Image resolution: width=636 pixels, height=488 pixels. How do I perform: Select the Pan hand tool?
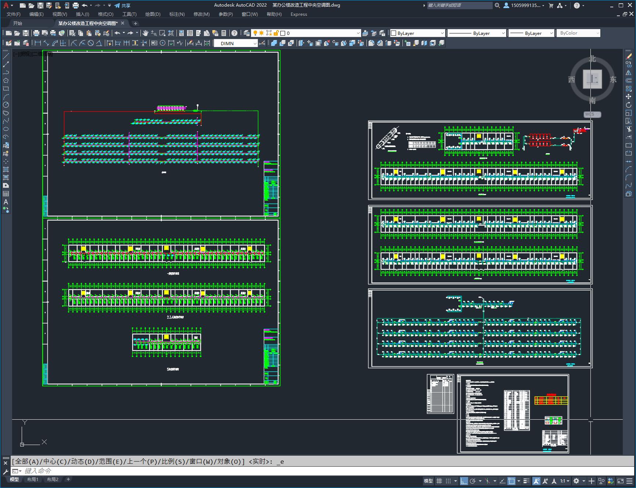click(x=145, y=33)
